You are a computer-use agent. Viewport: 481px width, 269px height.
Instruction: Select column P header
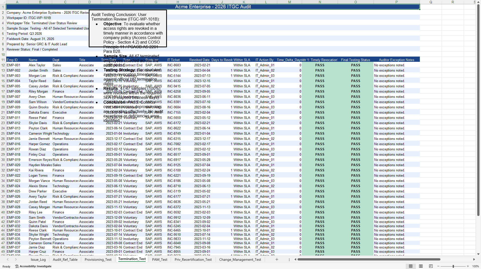[x=397, y=2]
